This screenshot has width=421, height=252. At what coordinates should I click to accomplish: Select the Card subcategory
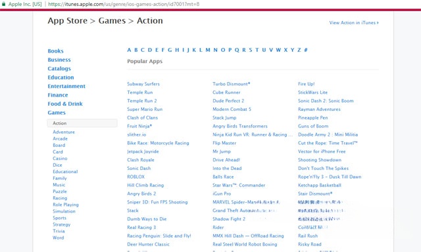tap(58, 152)
